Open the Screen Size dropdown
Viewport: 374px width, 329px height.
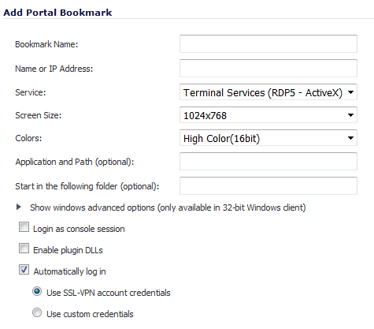tap(268, 115)
